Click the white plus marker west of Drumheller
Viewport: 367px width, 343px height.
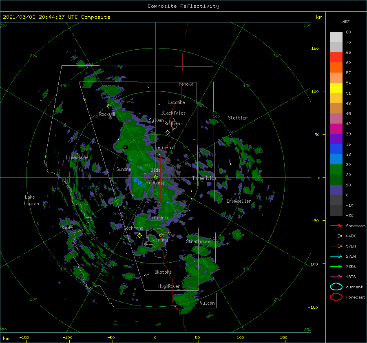[230, 164]
